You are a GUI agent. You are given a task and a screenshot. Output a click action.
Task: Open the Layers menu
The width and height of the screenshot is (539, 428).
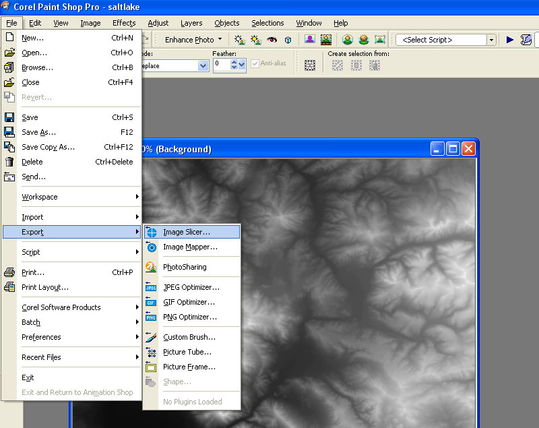point(191,23)
